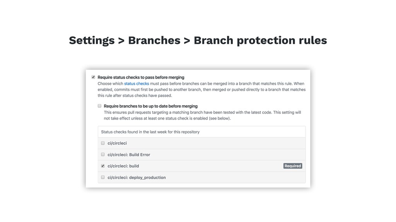The image size is (396, 222).
Task: Click 'Branches' in the slide heading
Action: pos(154,40)
